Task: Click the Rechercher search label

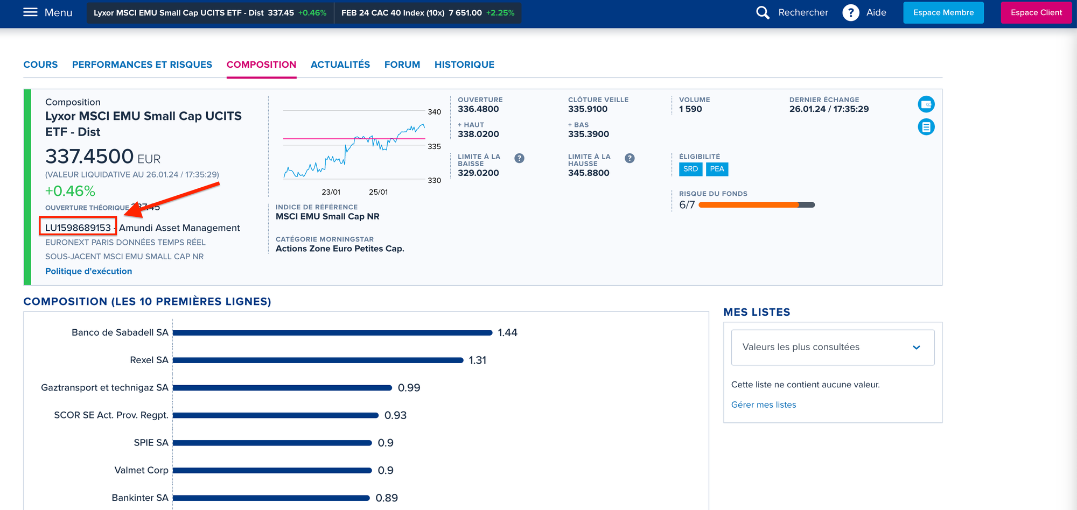Action: pyautogui.click(x=803, y=12)
